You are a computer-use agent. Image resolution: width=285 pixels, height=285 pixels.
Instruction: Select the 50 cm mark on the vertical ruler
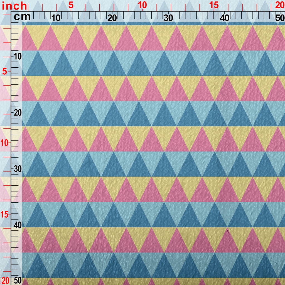[18, 280]
